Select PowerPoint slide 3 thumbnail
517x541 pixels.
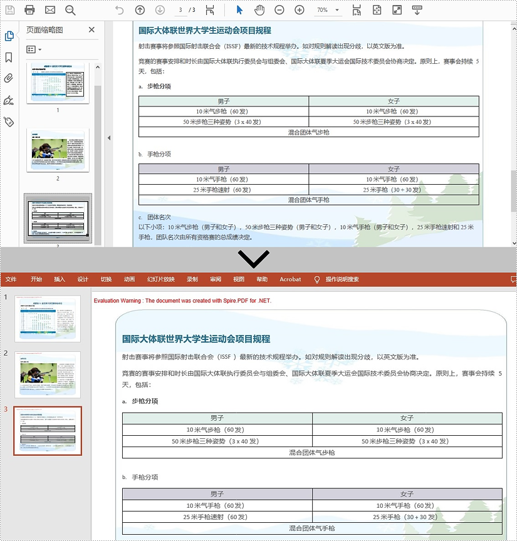[x=48, y=431]
